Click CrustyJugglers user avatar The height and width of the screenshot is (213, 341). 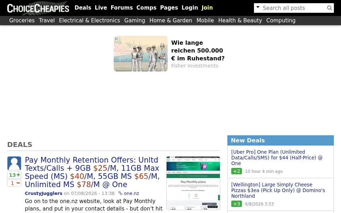click(14, 163)
